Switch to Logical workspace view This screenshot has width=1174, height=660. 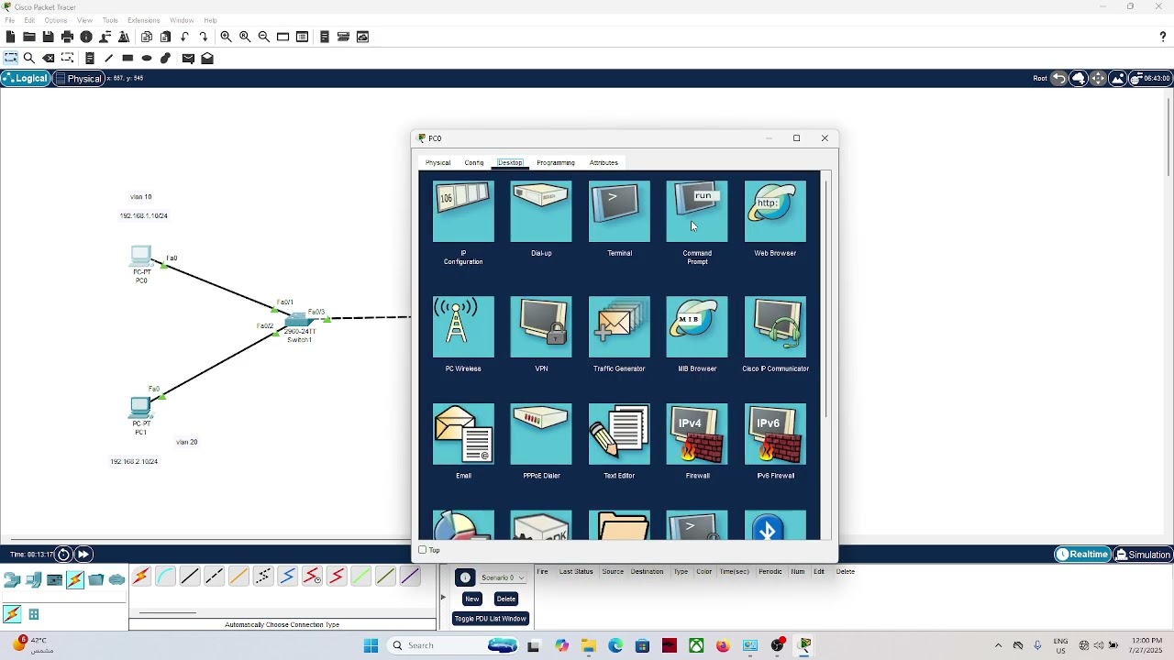click(25, 78)
